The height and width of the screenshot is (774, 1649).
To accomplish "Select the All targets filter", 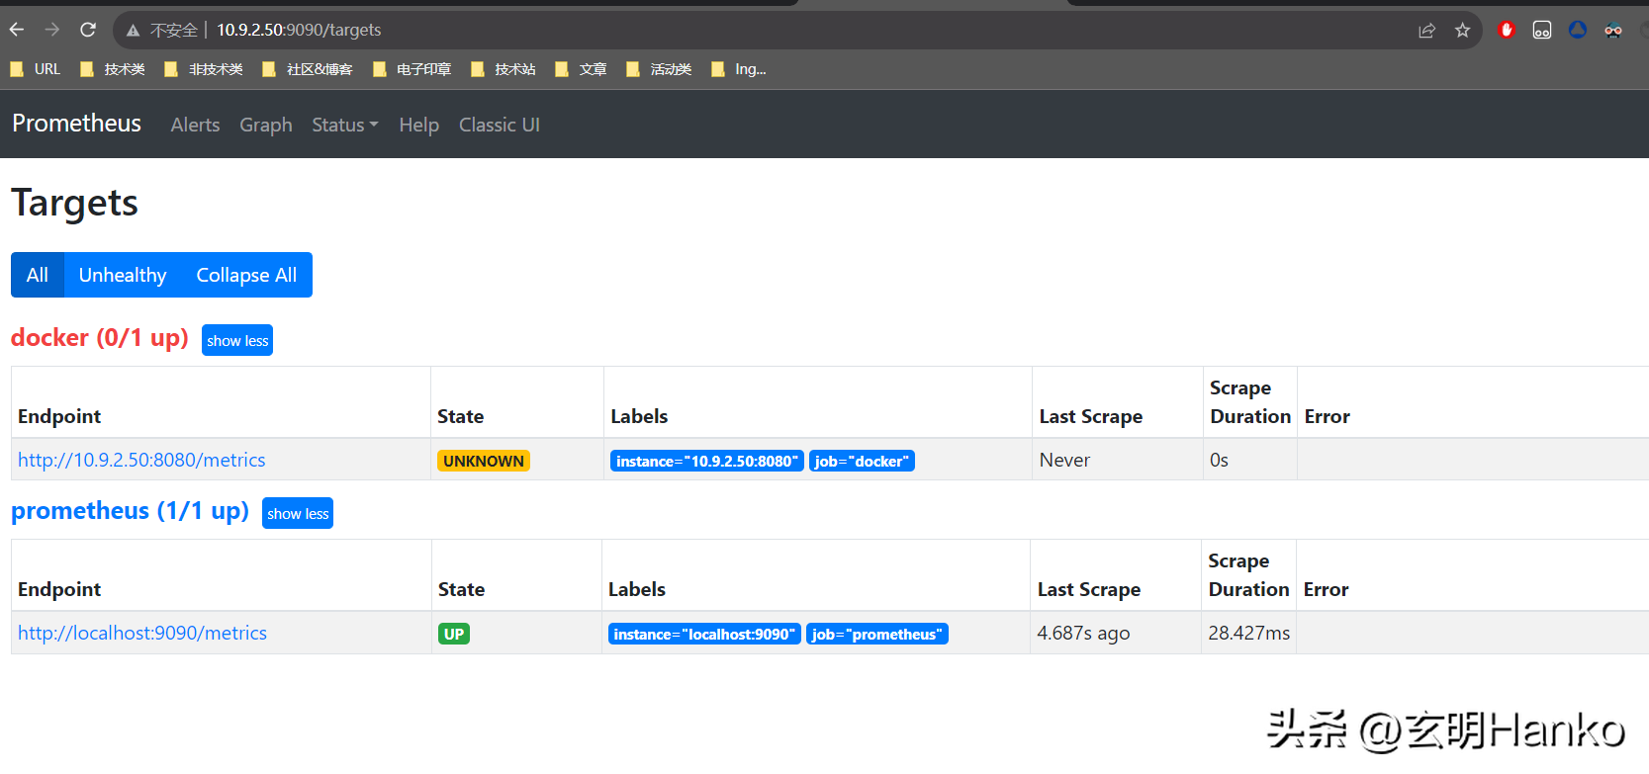I will tap(38, 275).
